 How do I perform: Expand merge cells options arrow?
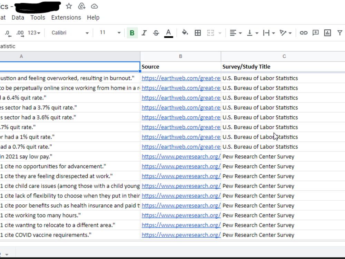click(x=219, y=33)
